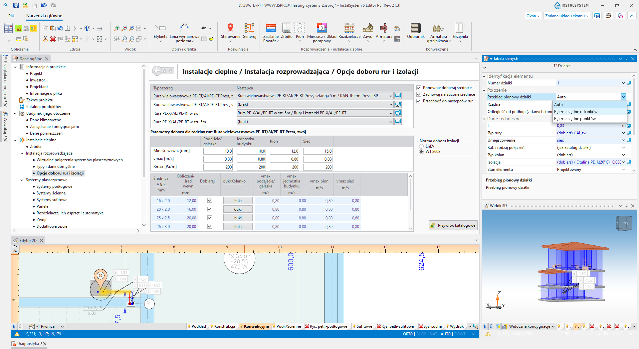Open the Przebieg pionowy działki dropdown arrow

(623, 97)
